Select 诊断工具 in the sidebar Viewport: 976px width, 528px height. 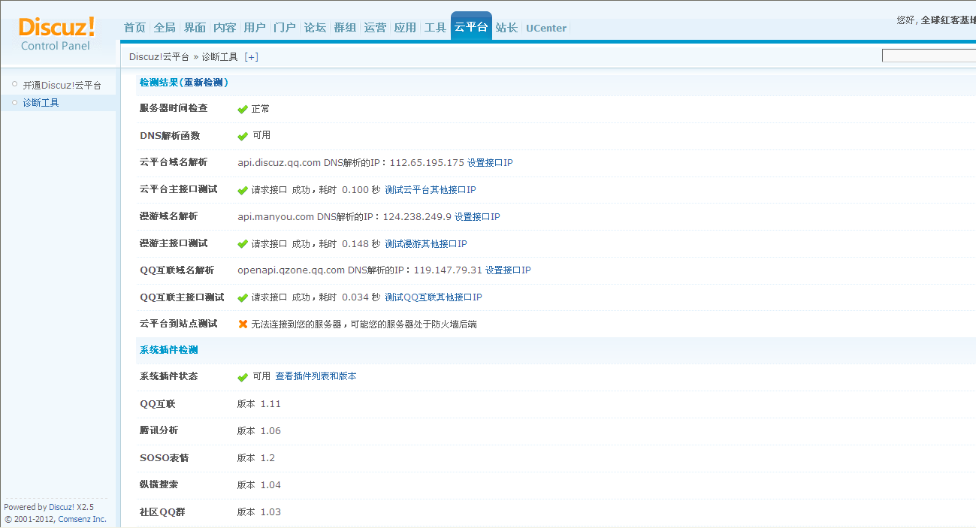pyautogui.click(x=41, y=103)
